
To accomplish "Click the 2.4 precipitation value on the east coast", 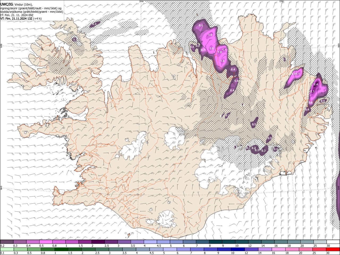I will (316, 84).
